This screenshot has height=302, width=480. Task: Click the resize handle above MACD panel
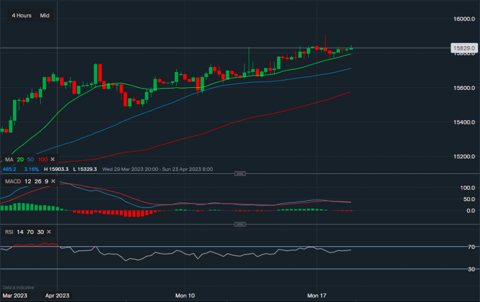point(241,173)
